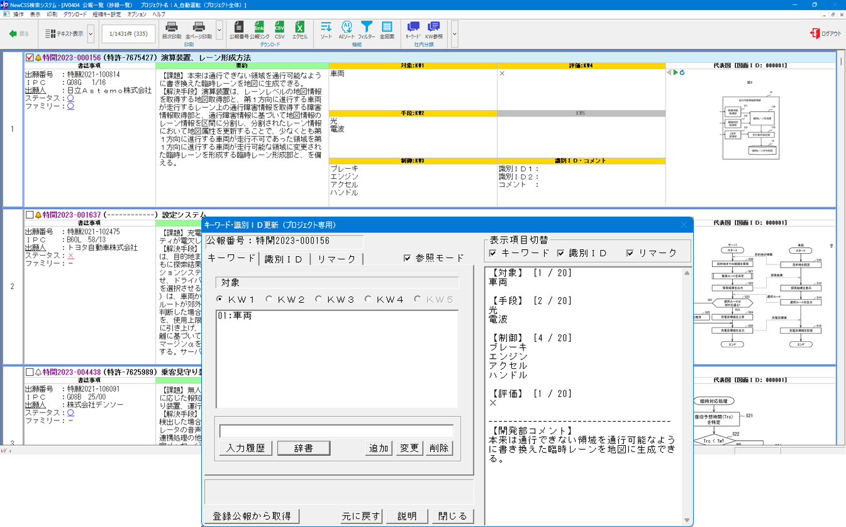Viewport: 846px width, 527px height.
Task: Open the 印刷 menu
Action: point(52,14)
